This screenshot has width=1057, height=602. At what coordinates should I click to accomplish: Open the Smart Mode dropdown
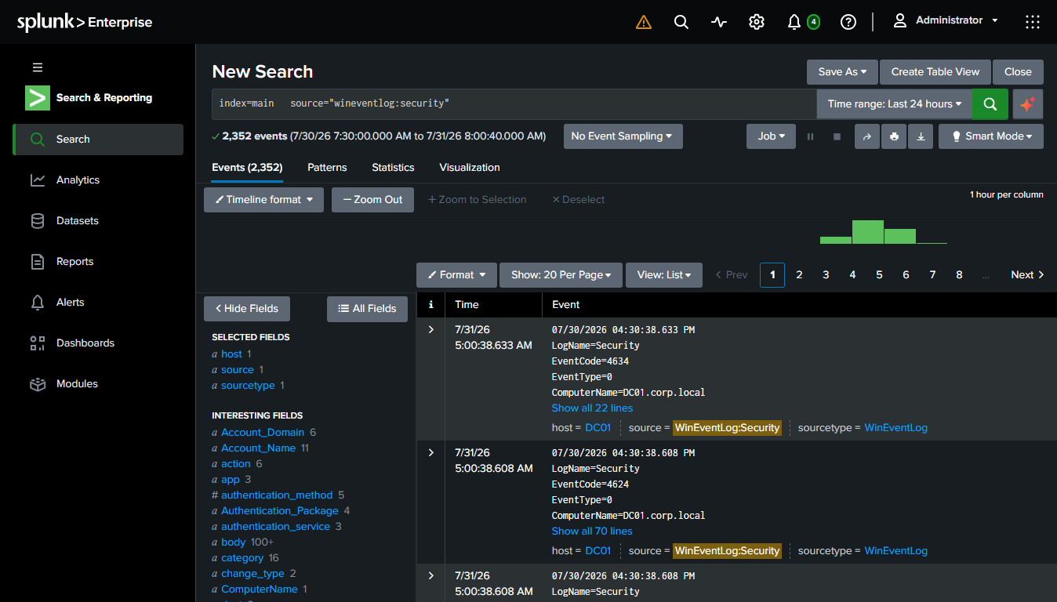click(991, 136)
